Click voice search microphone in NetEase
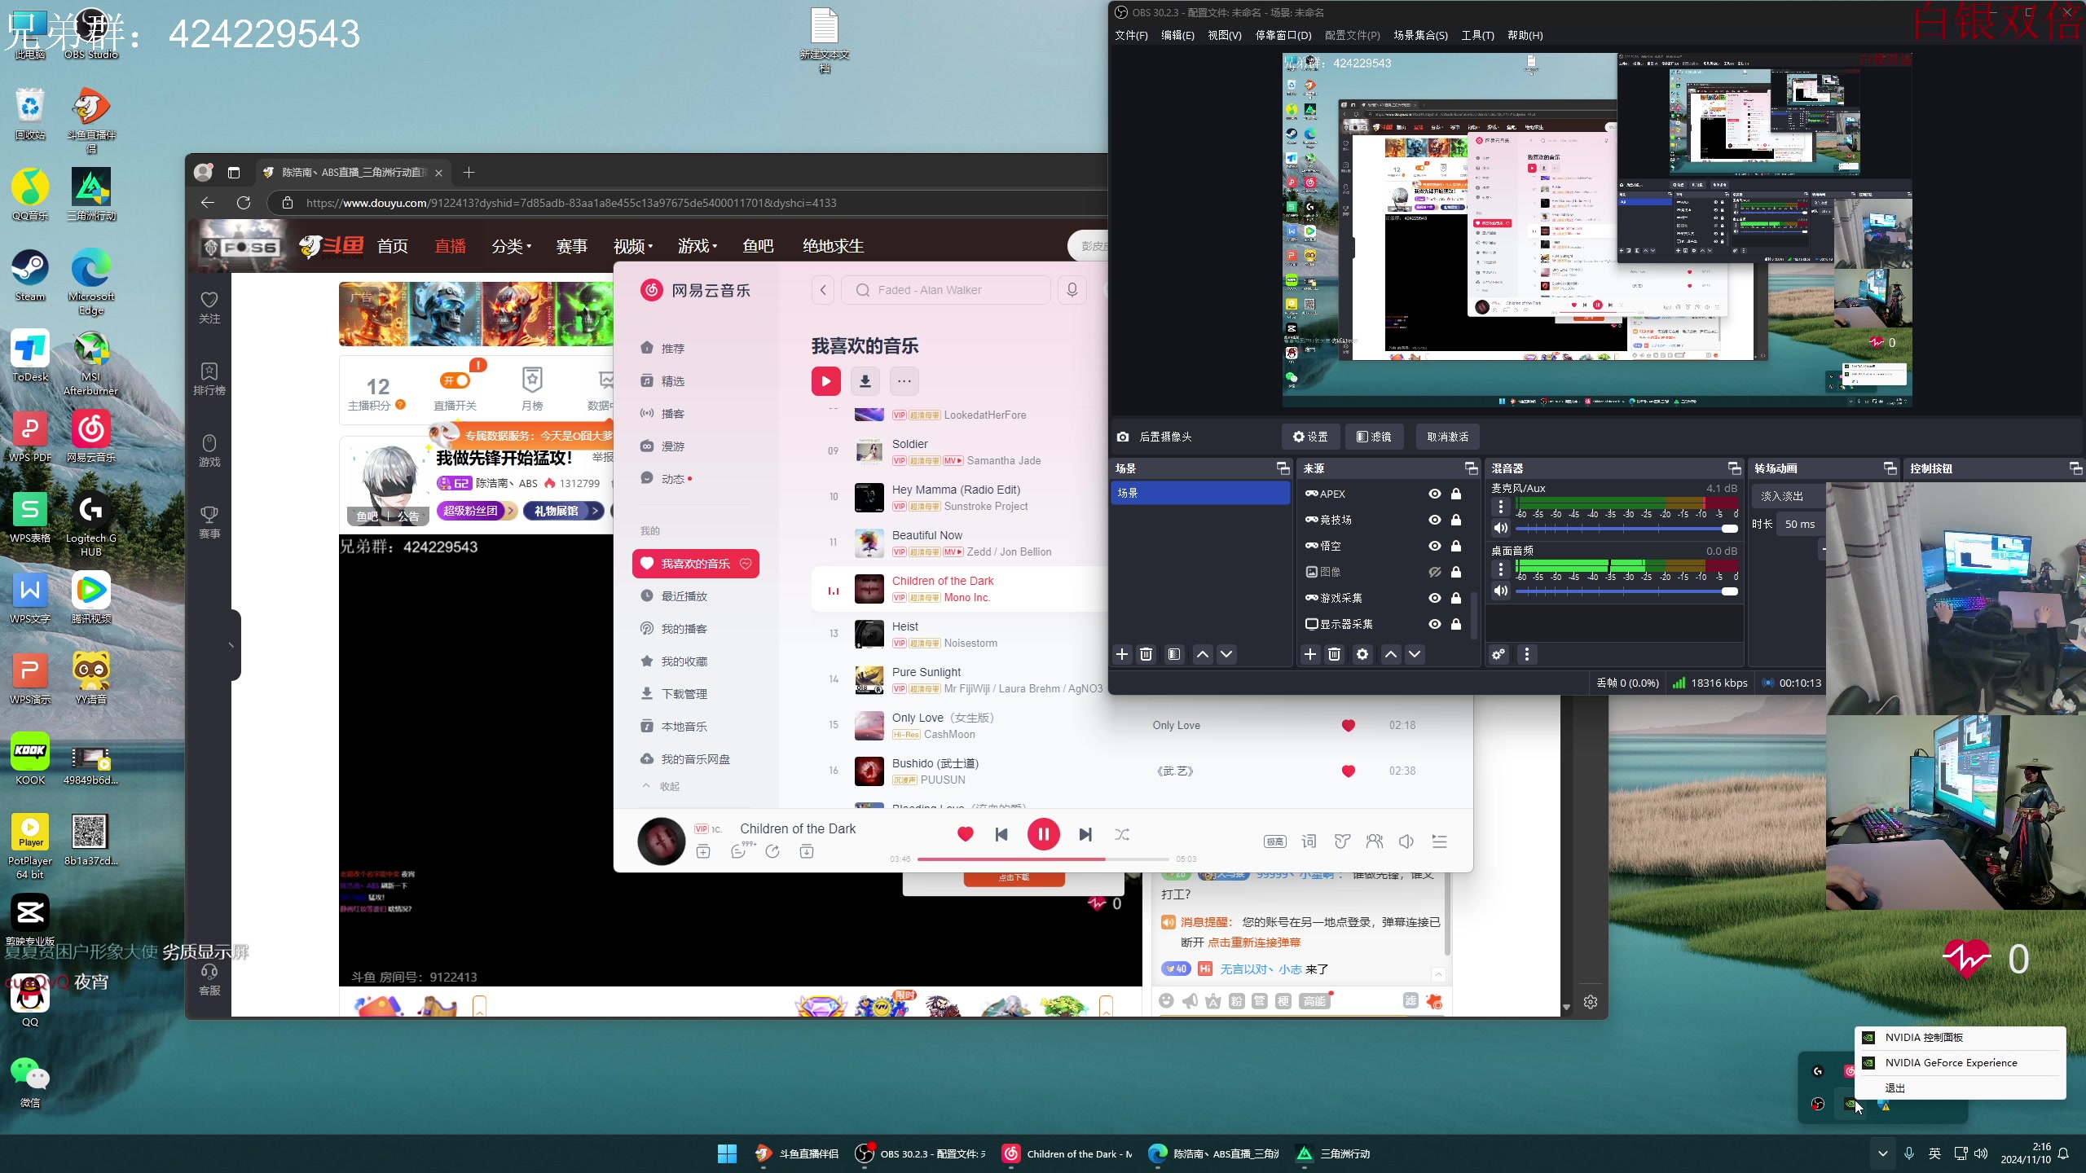Screen dimensions: 2086x1173 pyautogui.click(x=1072, y=290)
